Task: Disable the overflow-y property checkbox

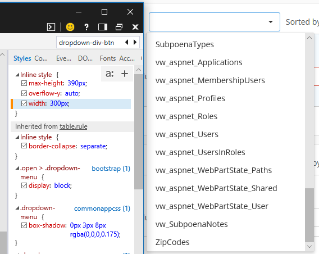Action: click(24, 93)
